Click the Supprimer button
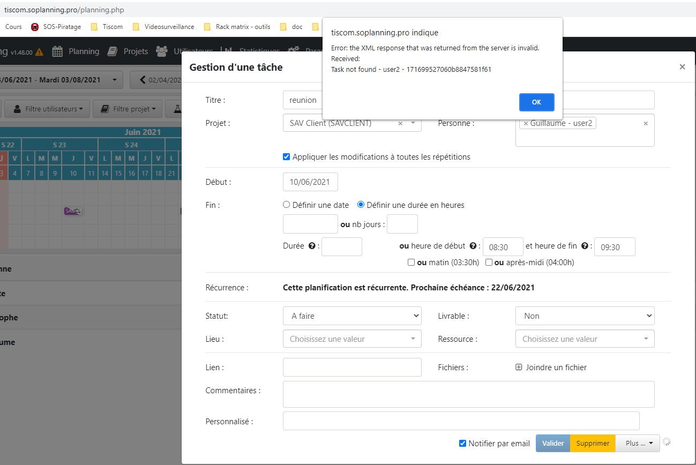Screen dimensions: 696x465 tap(593, 444)
